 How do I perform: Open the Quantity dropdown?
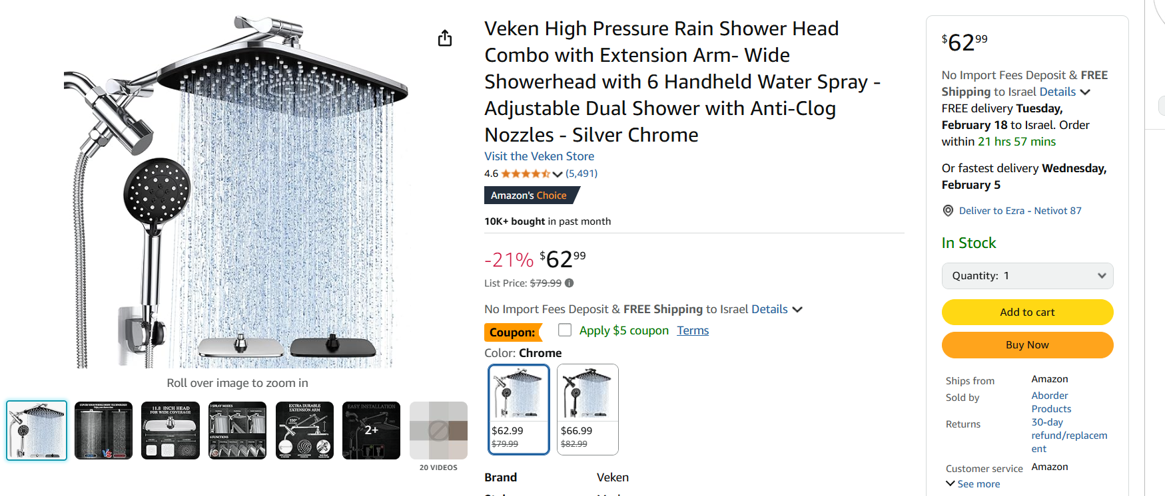[1027, 276]
